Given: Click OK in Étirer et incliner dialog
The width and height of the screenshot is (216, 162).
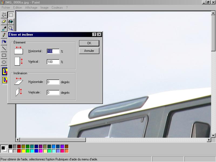Looking at the screenshot, I should (89, 43).
